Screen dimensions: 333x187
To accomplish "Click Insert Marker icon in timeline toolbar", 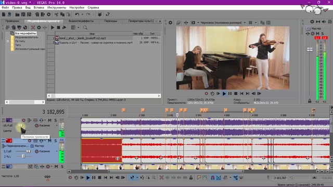I will (199, 178).
